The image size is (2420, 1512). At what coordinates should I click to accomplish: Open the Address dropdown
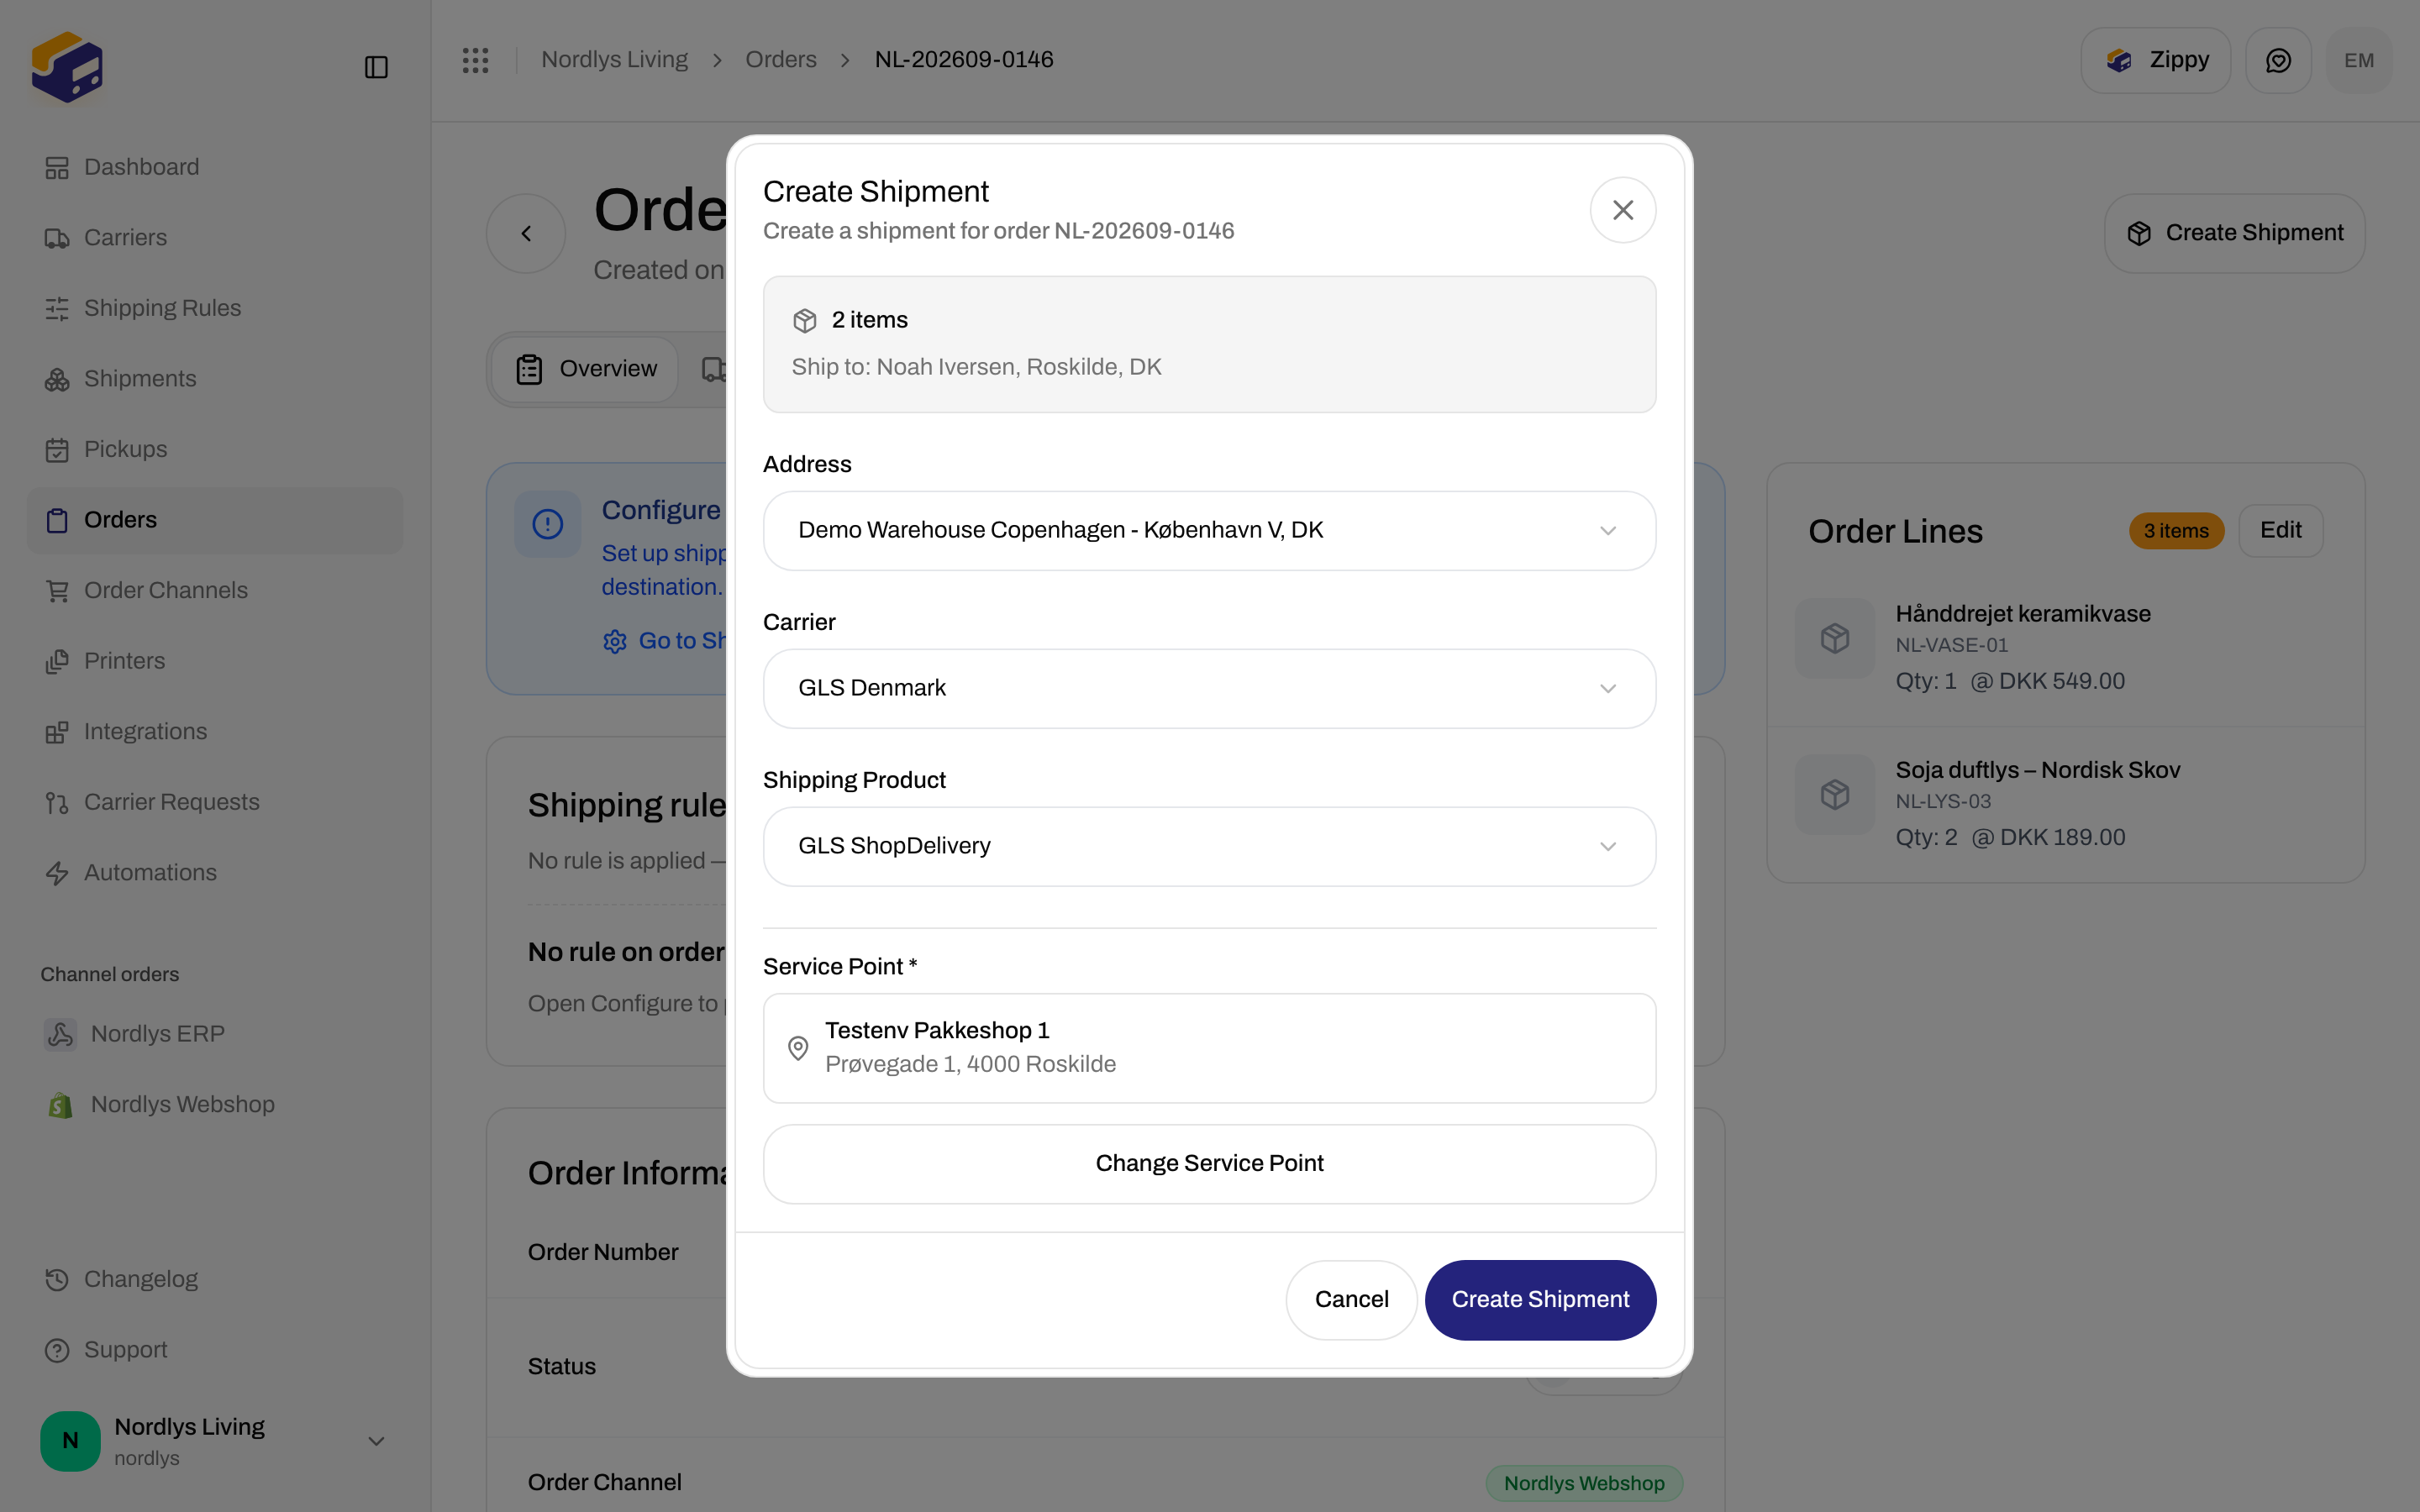click(1209, 531)
